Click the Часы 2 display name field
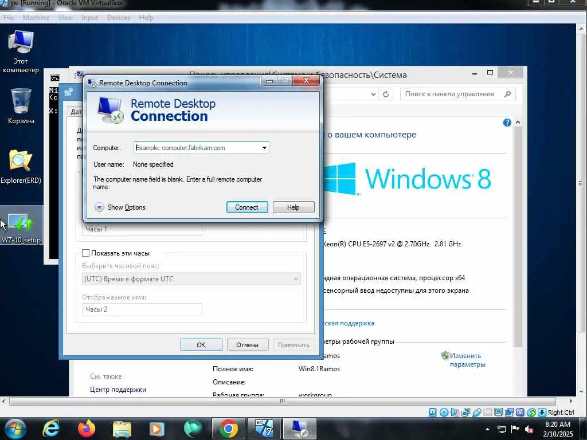This screenshot has width=587, height=440. (142, 309)
